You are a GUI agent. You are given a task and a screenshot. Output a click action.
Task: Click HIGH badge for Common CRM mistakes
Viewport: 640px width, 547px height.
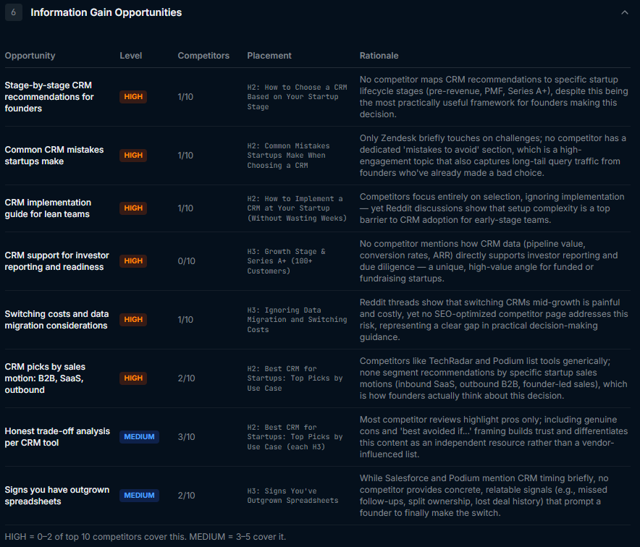[x=133, y=156]
